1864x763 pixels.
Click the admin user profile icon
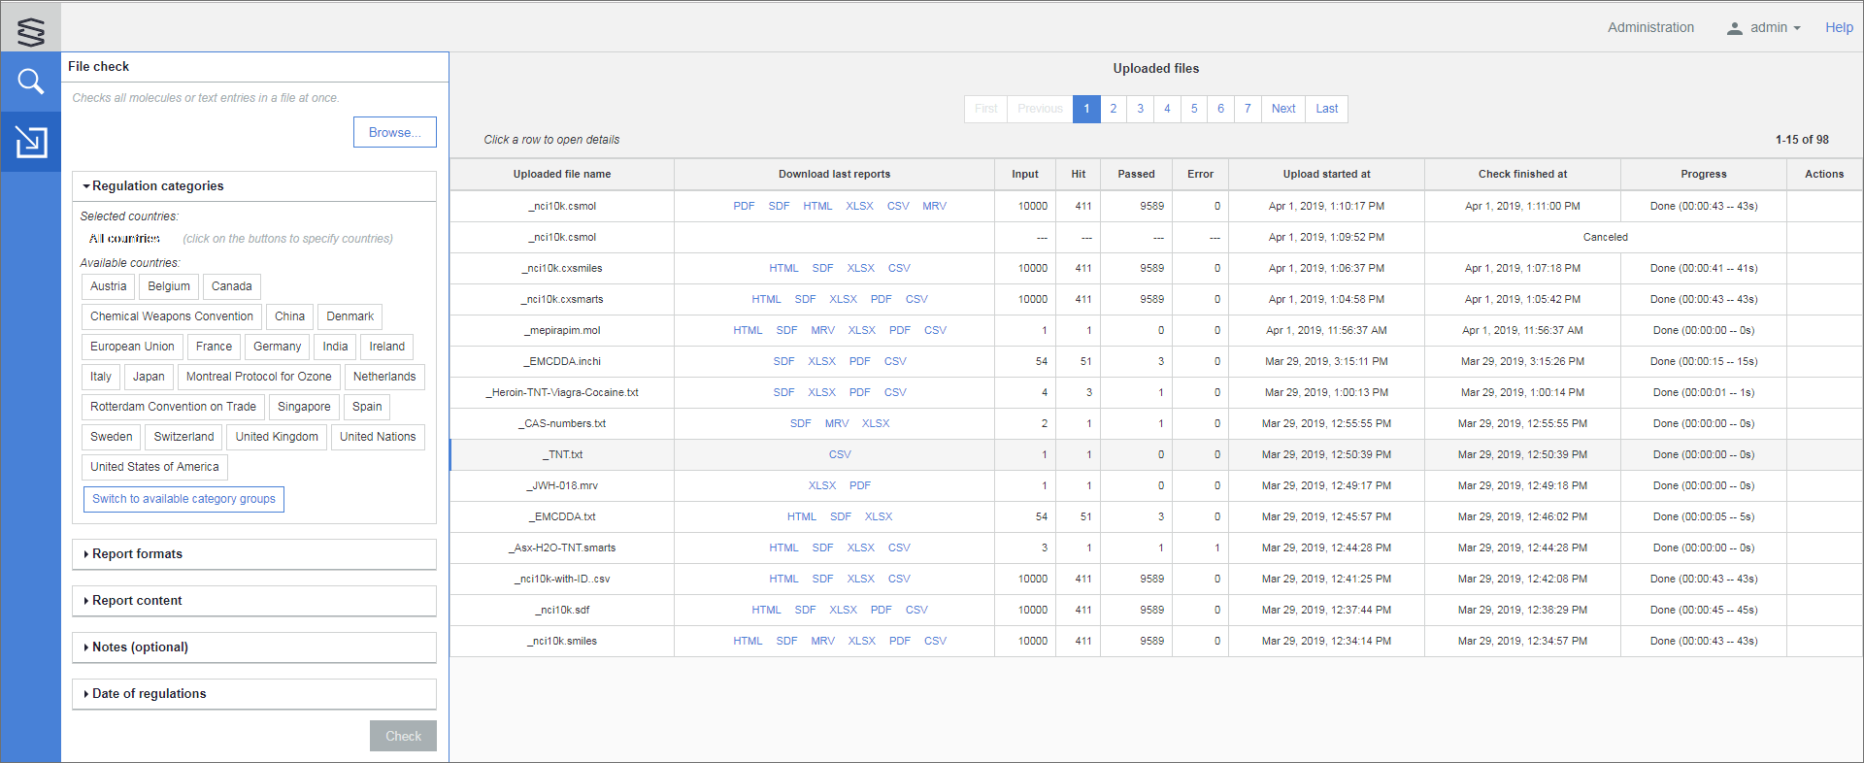[x=1734, y=28]
